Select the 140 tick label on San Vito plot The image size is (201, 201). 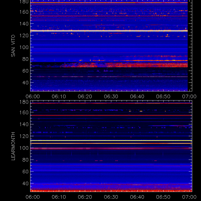[x=24, y=24]
